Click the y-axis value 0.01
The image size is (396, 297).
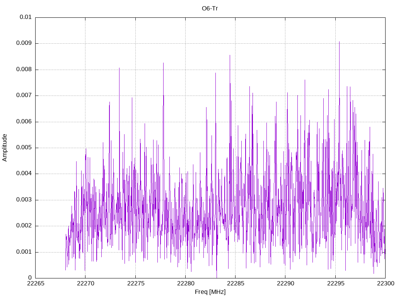click(26, 17)
